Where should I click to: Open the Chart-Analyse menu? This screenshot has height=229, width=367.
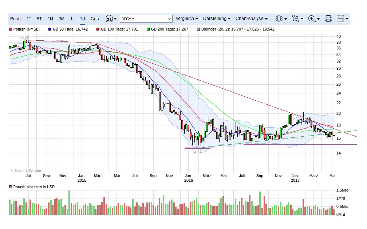click(x=252, y=19)
